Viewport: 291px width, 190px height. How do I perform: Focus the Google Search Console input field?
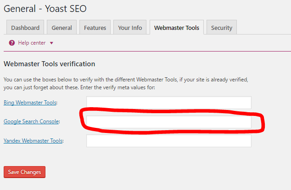click(x=169, y=122)
